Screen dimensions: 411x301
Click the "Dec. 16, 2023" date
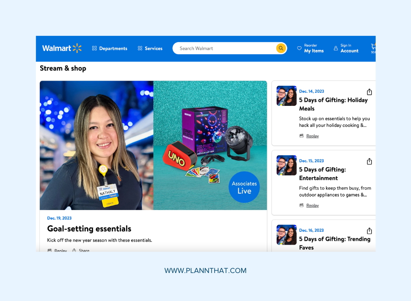311,230
